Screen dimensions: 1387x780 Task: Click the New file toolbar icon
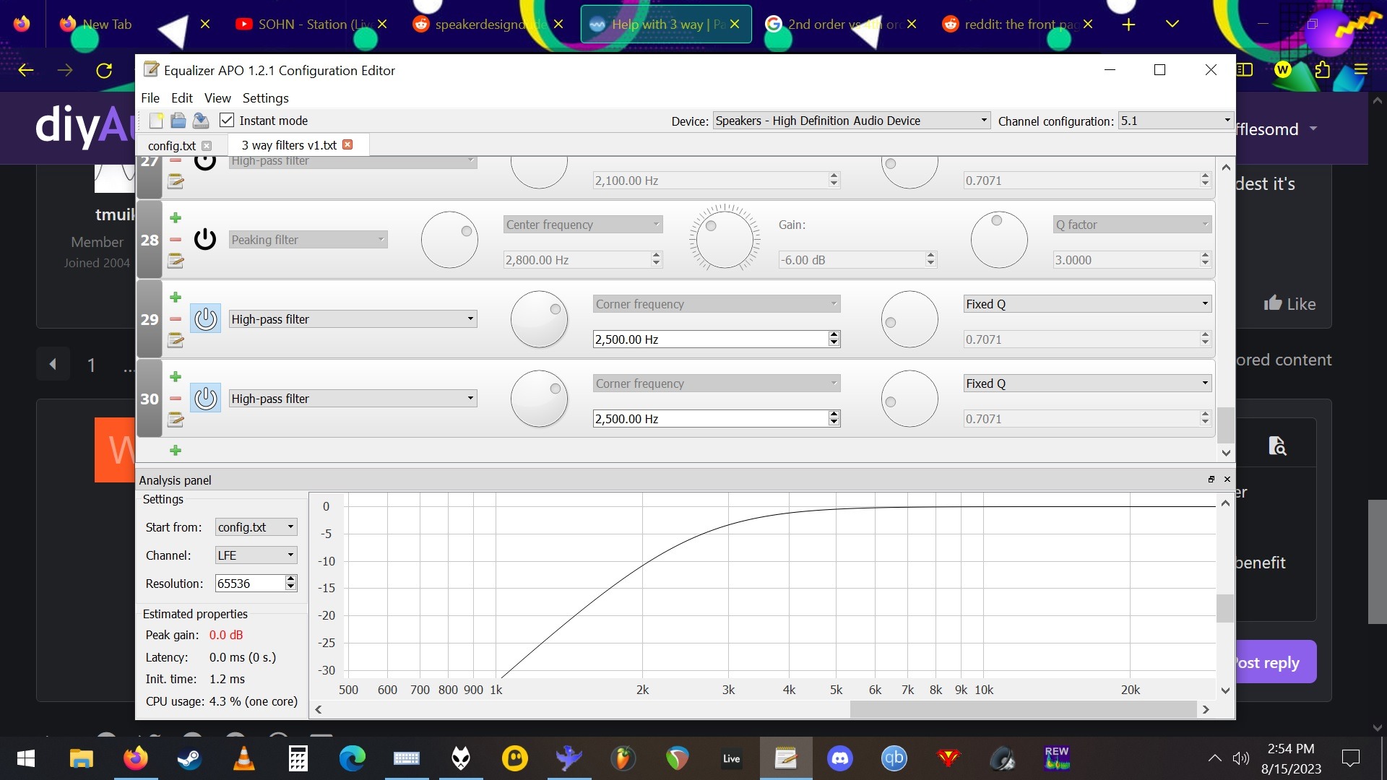(x=156, y=121)
